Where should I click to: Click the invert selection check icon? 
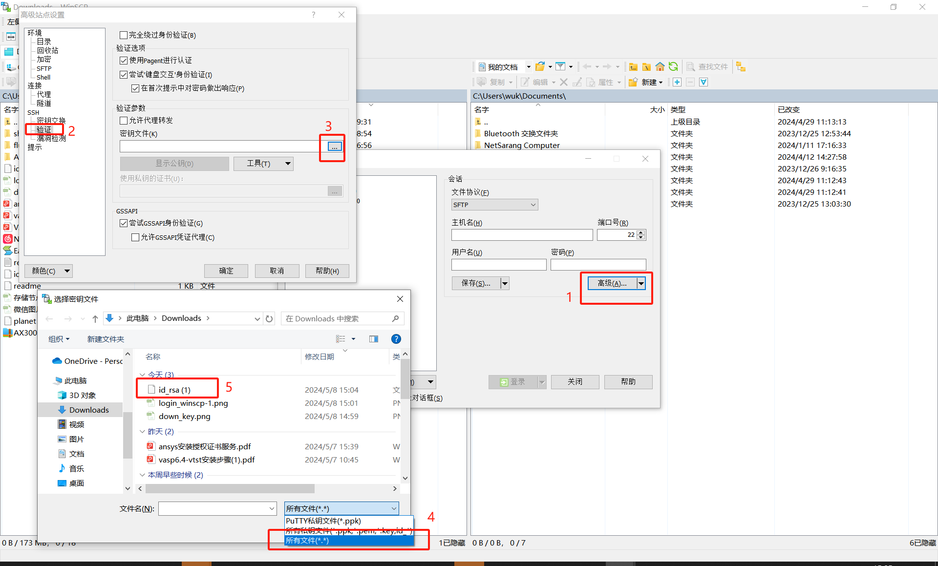[703, 82]
